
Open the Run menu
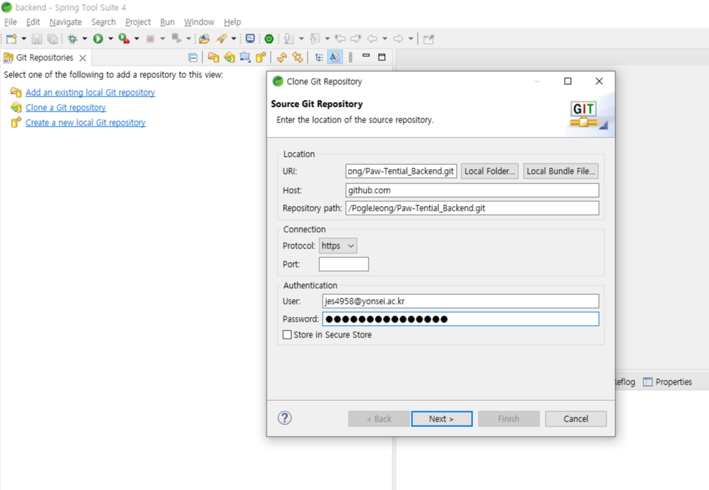pyautogui.click(x=168, y=22)
